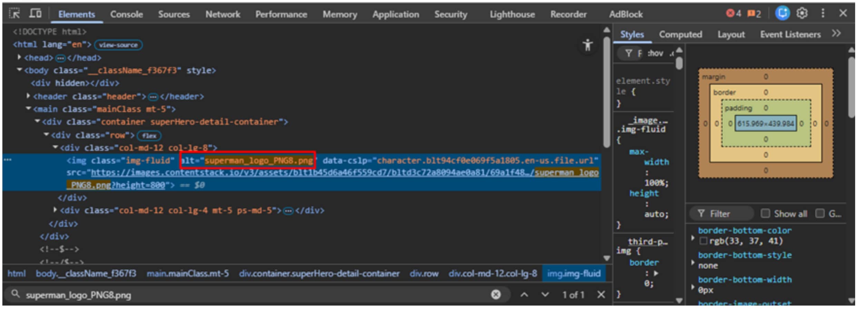This screenshot has height=310, width=859.
Task: Open the row actions dots beside the img element
Action: point(8,160)
